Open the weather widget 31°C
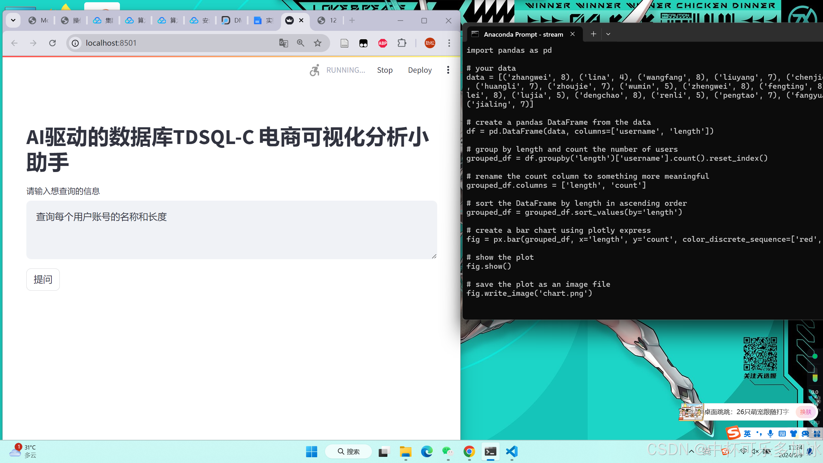The height and width of the screenshot is (463, 823). click(23, 451)
